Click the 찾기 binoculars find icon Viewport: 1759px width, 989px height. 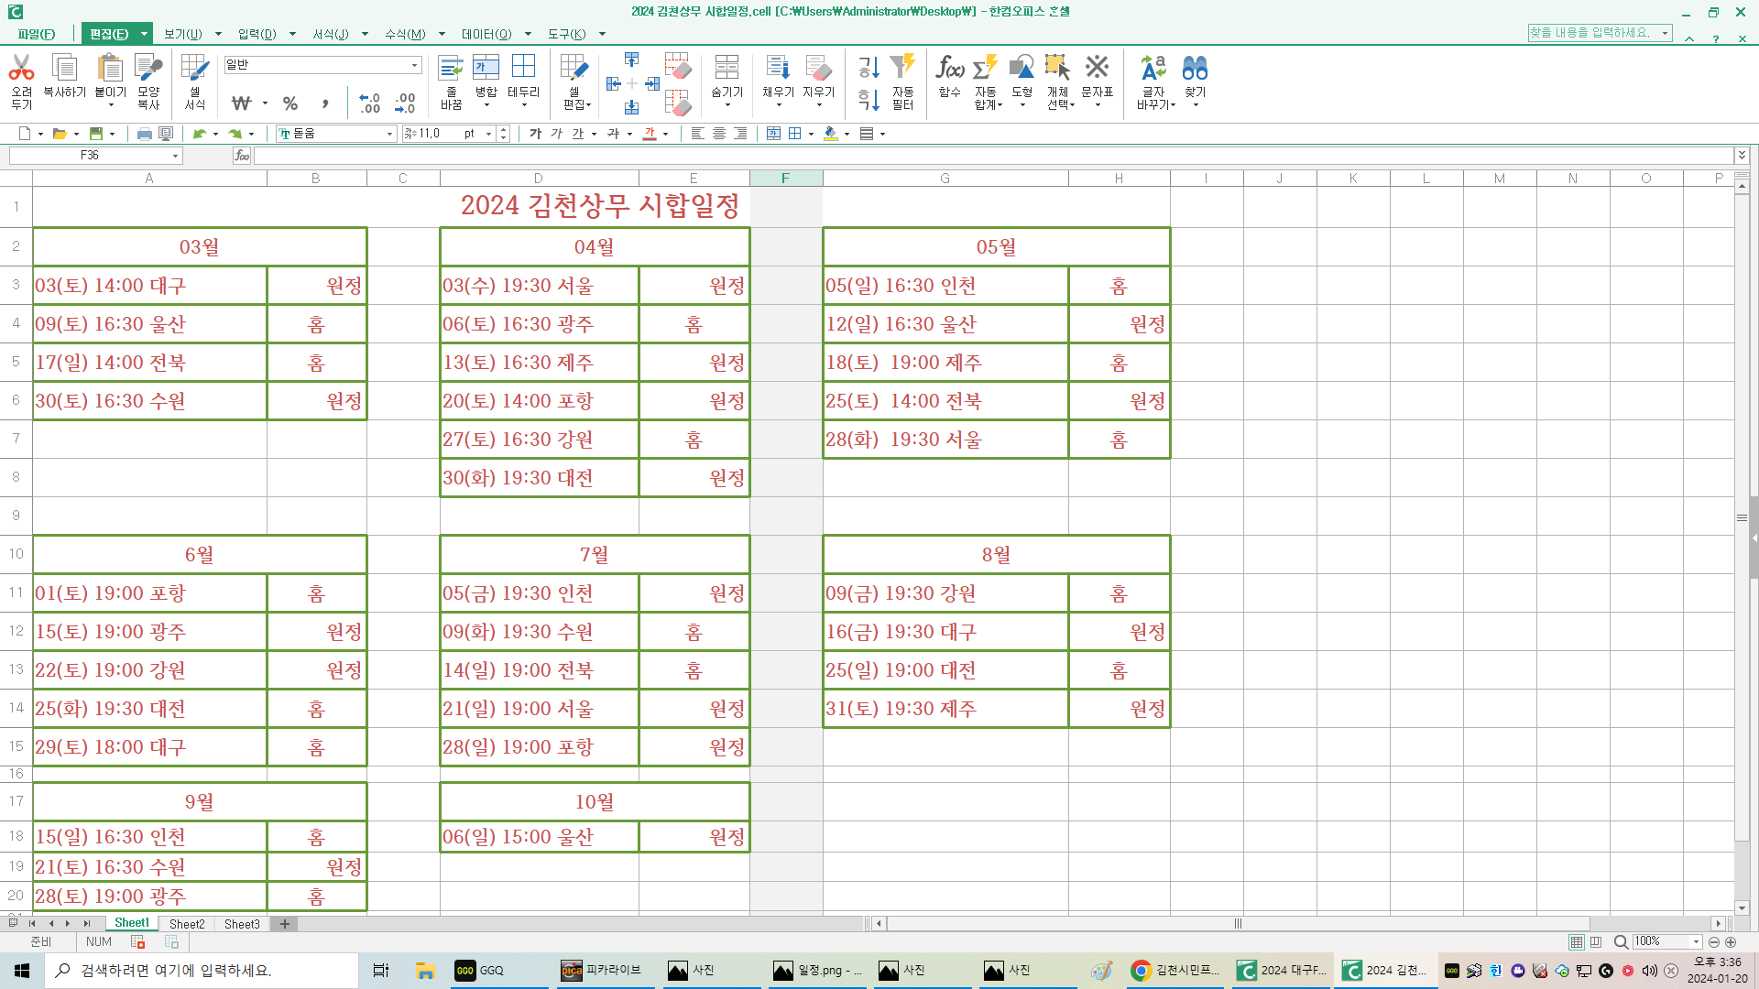(1195, 69)
